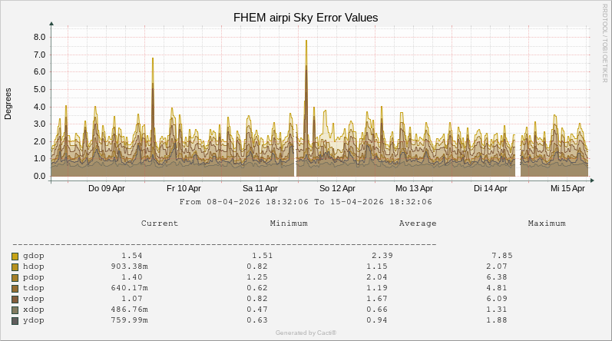The image size is (612, 341).
Task: Click the Fr 10 Apr date label
Action: coord(184,188)
